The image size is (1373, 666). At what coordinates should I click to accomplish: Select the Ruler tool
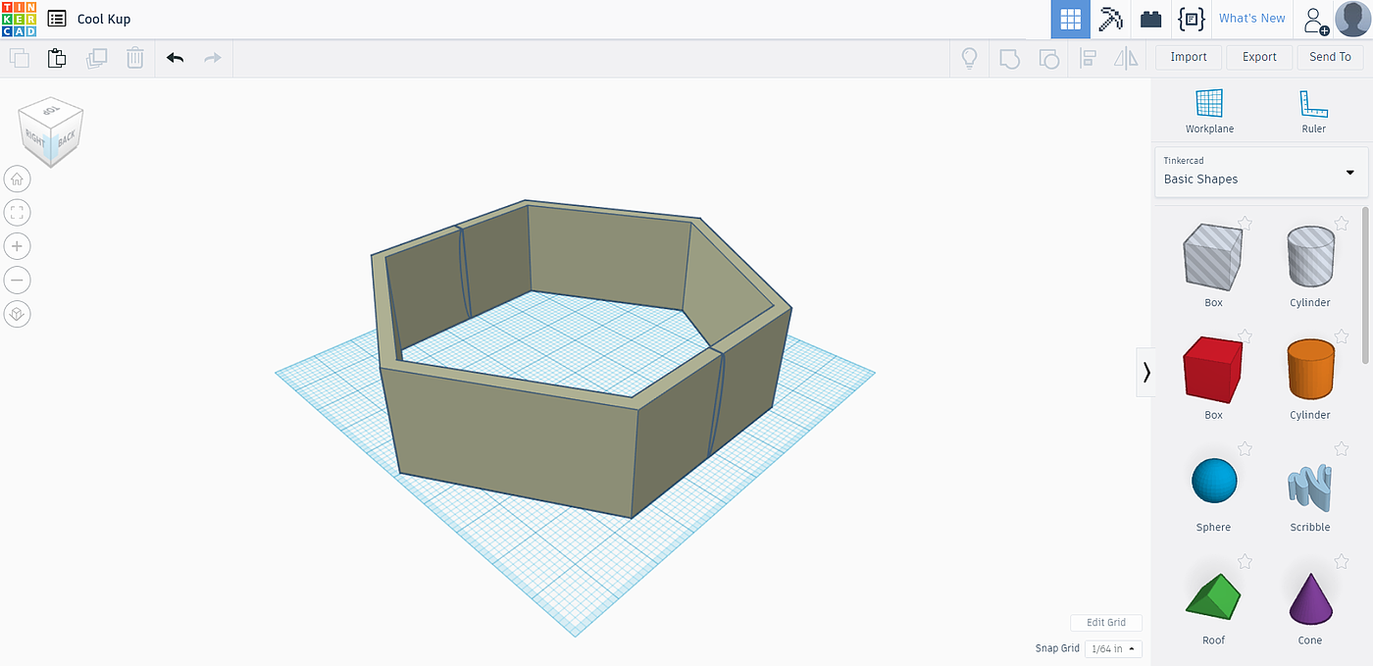click(1313, 111)
